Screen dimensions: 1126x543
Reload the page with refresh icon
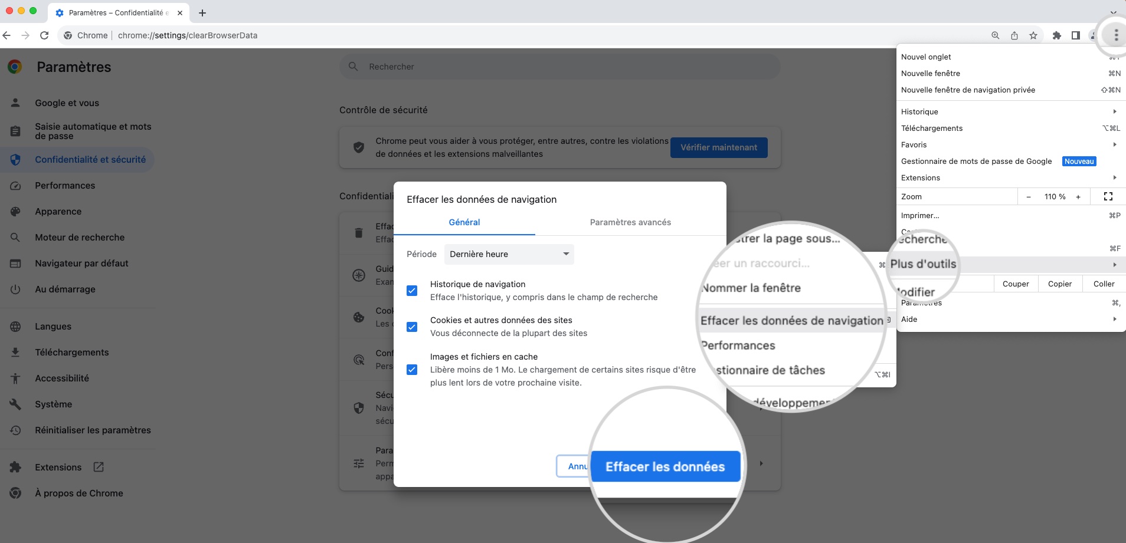tap(44, 35)
